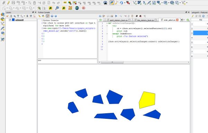Open dropdown next to Refresh arrow
This screenshot has width=208, height=133.
point(125,3)
